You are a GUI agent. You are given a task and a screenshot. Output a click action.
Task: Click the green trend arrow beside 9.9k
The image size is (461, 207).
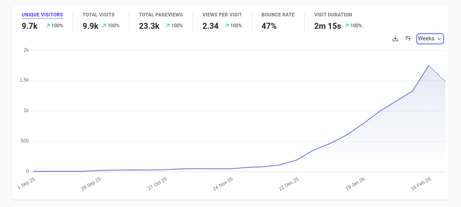pyautogui.click(x=104, y=26)
